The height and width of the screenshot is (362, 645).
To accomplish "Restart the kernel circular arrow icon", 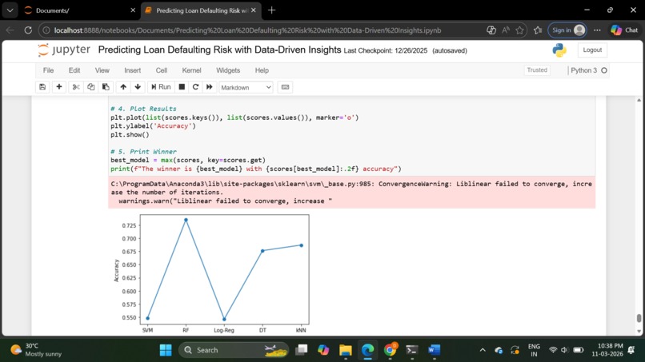I will 195,87.
